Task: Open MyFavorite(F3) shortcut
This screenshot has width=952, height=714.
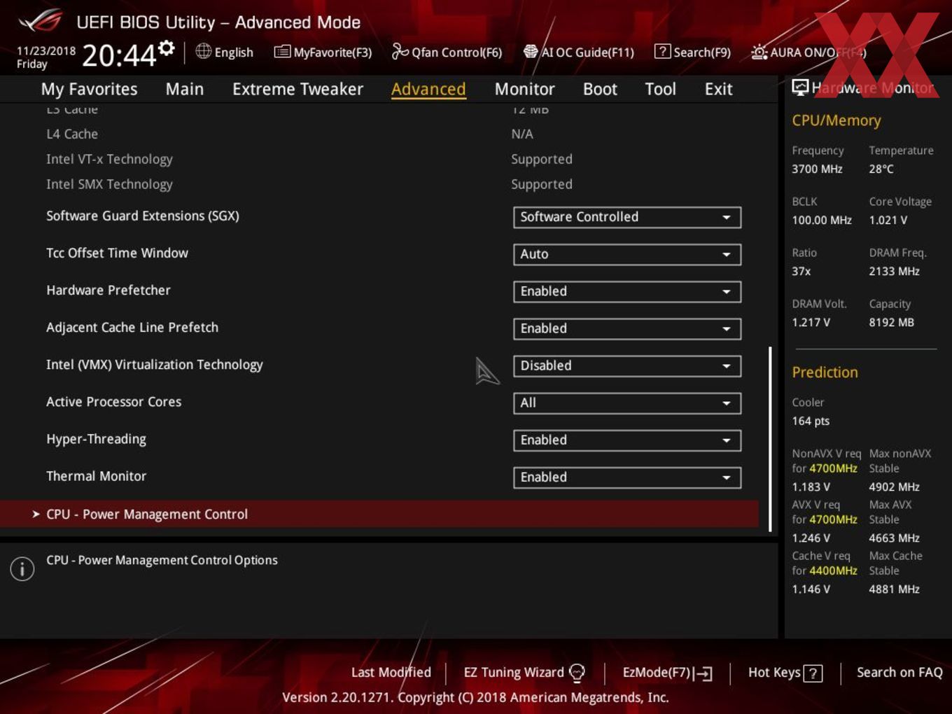Action: tap(323, 52)
